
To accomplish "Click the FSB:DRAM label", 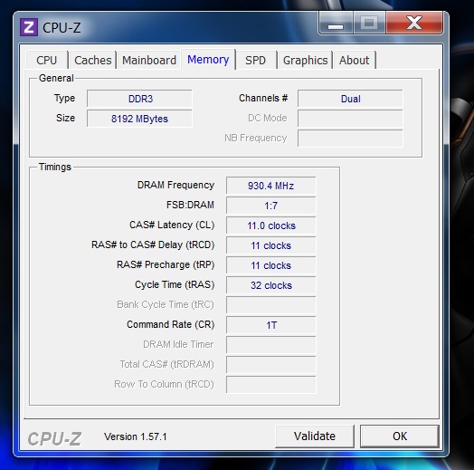I will click(x=190, y=205).
